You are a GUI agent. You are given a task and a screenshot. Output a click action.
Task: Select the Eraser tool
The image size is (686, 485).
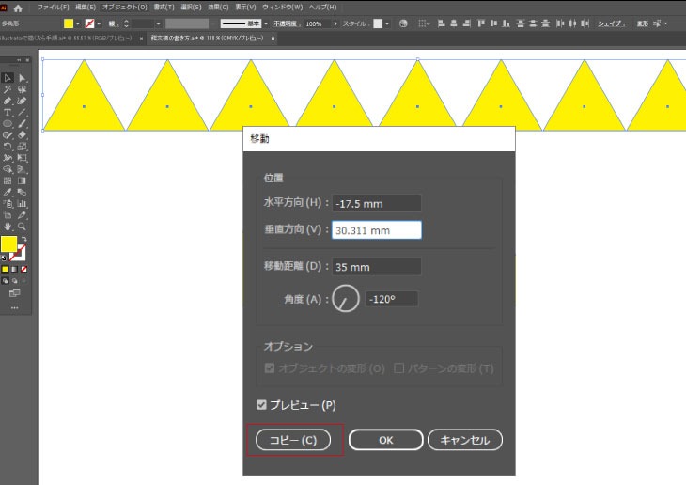(x=22, y=134)
